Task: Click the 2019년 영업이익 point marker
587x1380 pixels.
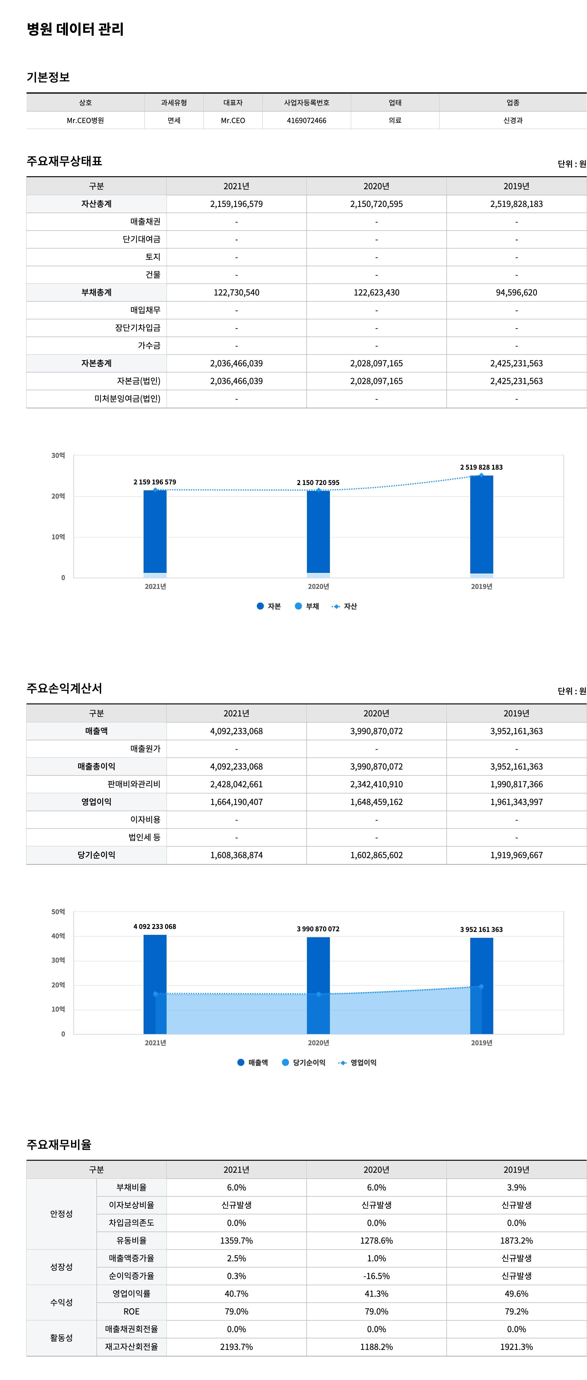Action: [x=481, y=986]
